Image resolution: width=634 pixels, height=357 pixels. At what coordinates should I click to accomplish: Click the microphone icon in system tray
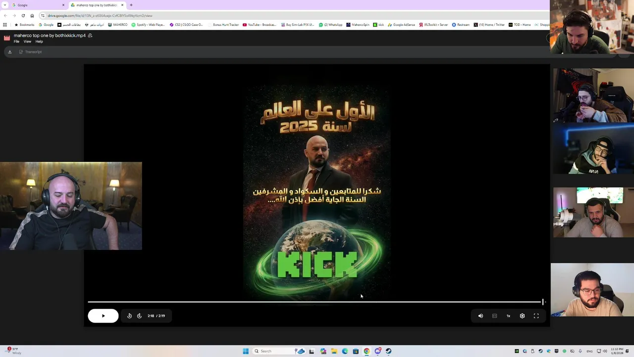point(580,351)
